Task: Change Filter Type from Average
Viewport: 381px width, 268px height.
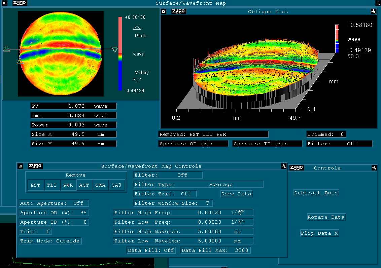Action: coord(198,185)
